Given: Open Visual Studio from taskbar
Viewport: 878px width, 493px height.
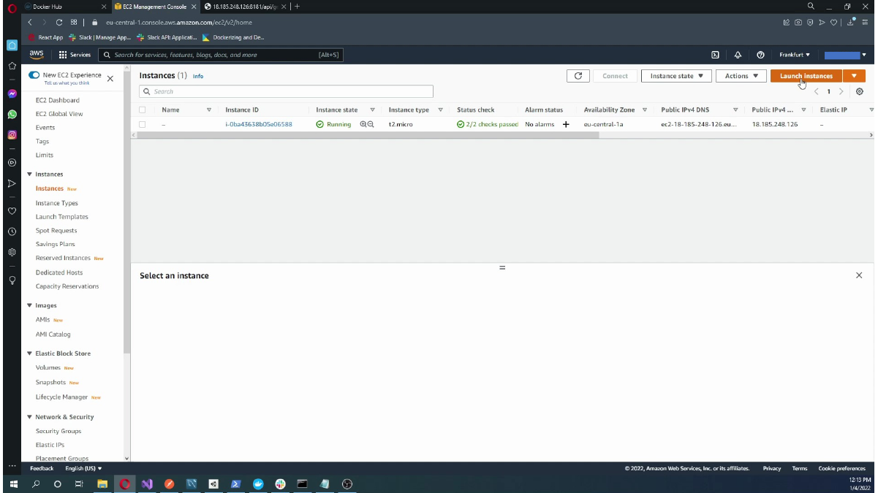Looking at the screenshot, I should pos(147,484).
